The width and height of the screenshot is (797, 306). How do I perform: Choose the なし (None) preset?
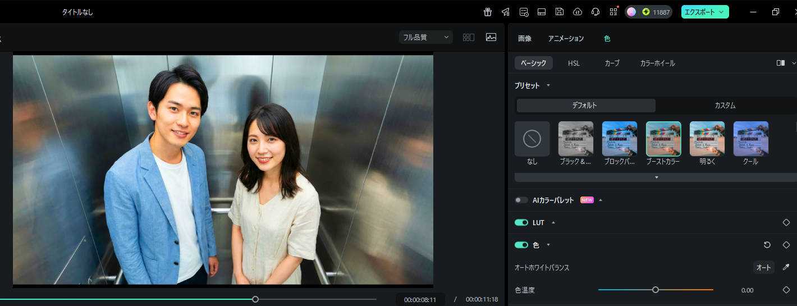[x=532, y=139]
